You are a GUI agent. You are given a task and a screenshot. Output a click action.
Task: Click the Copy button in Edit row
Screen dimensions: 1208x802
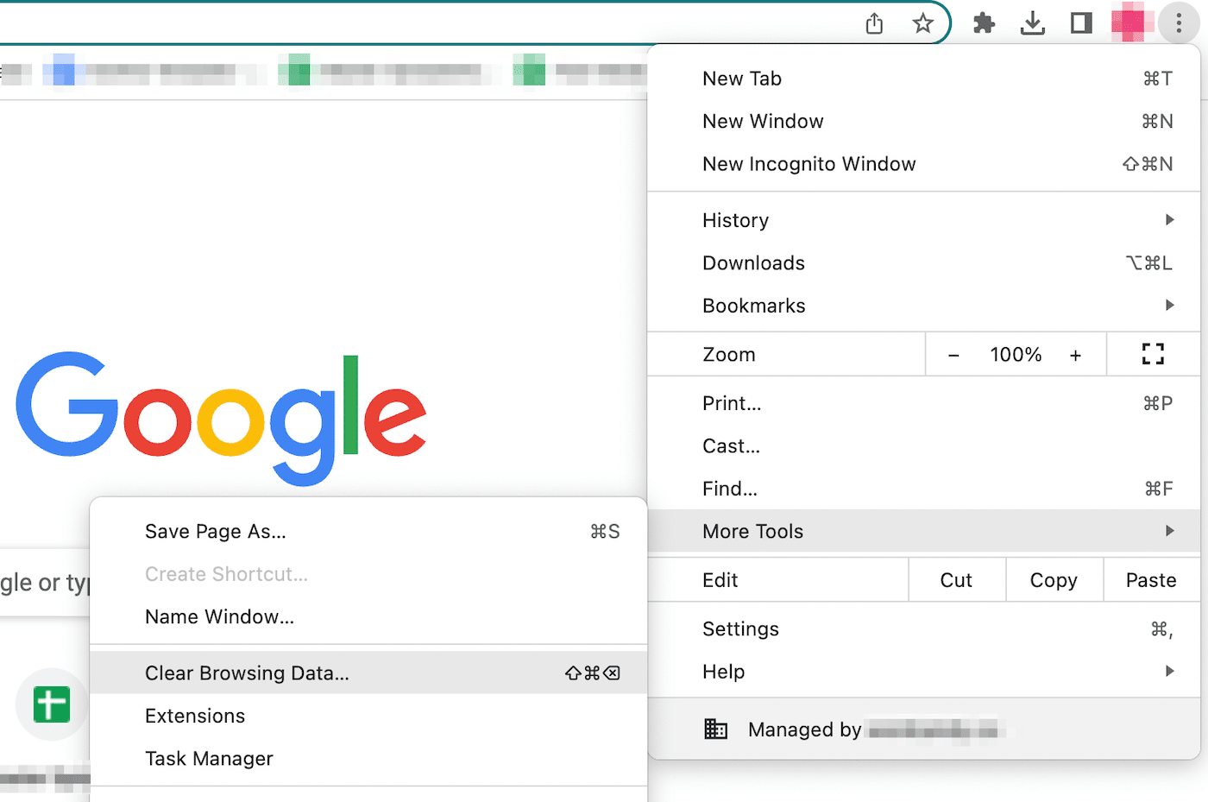pos(1054,579)
